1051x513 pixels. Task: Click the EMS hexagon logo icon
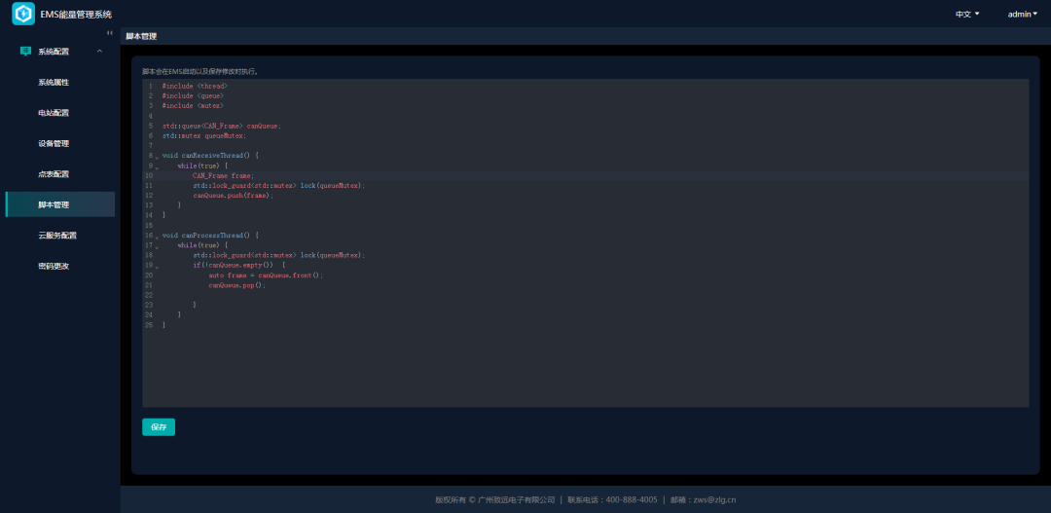(x=23, y=14)
